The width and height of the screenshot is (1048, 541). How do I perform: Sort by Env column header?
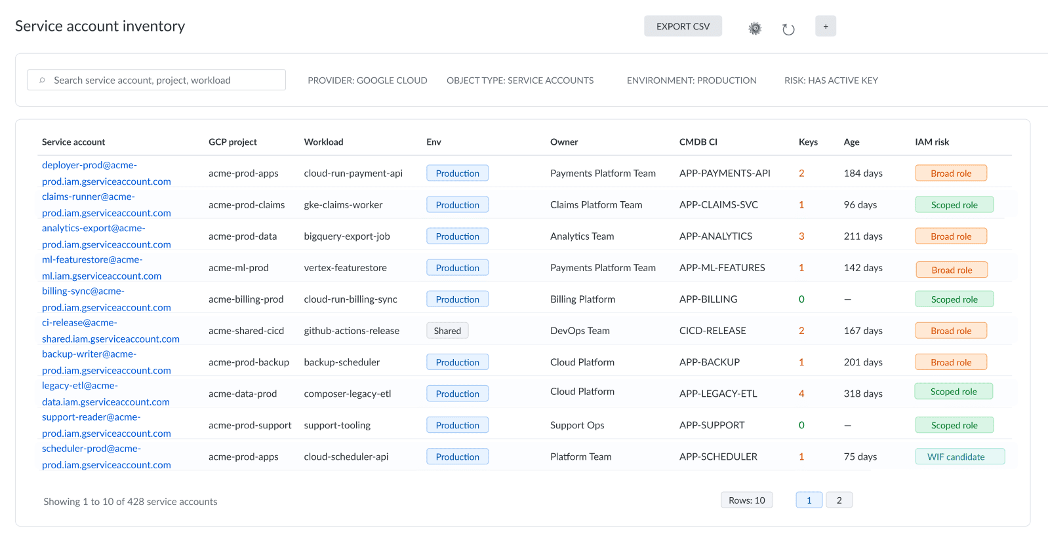tap(433, 142)
